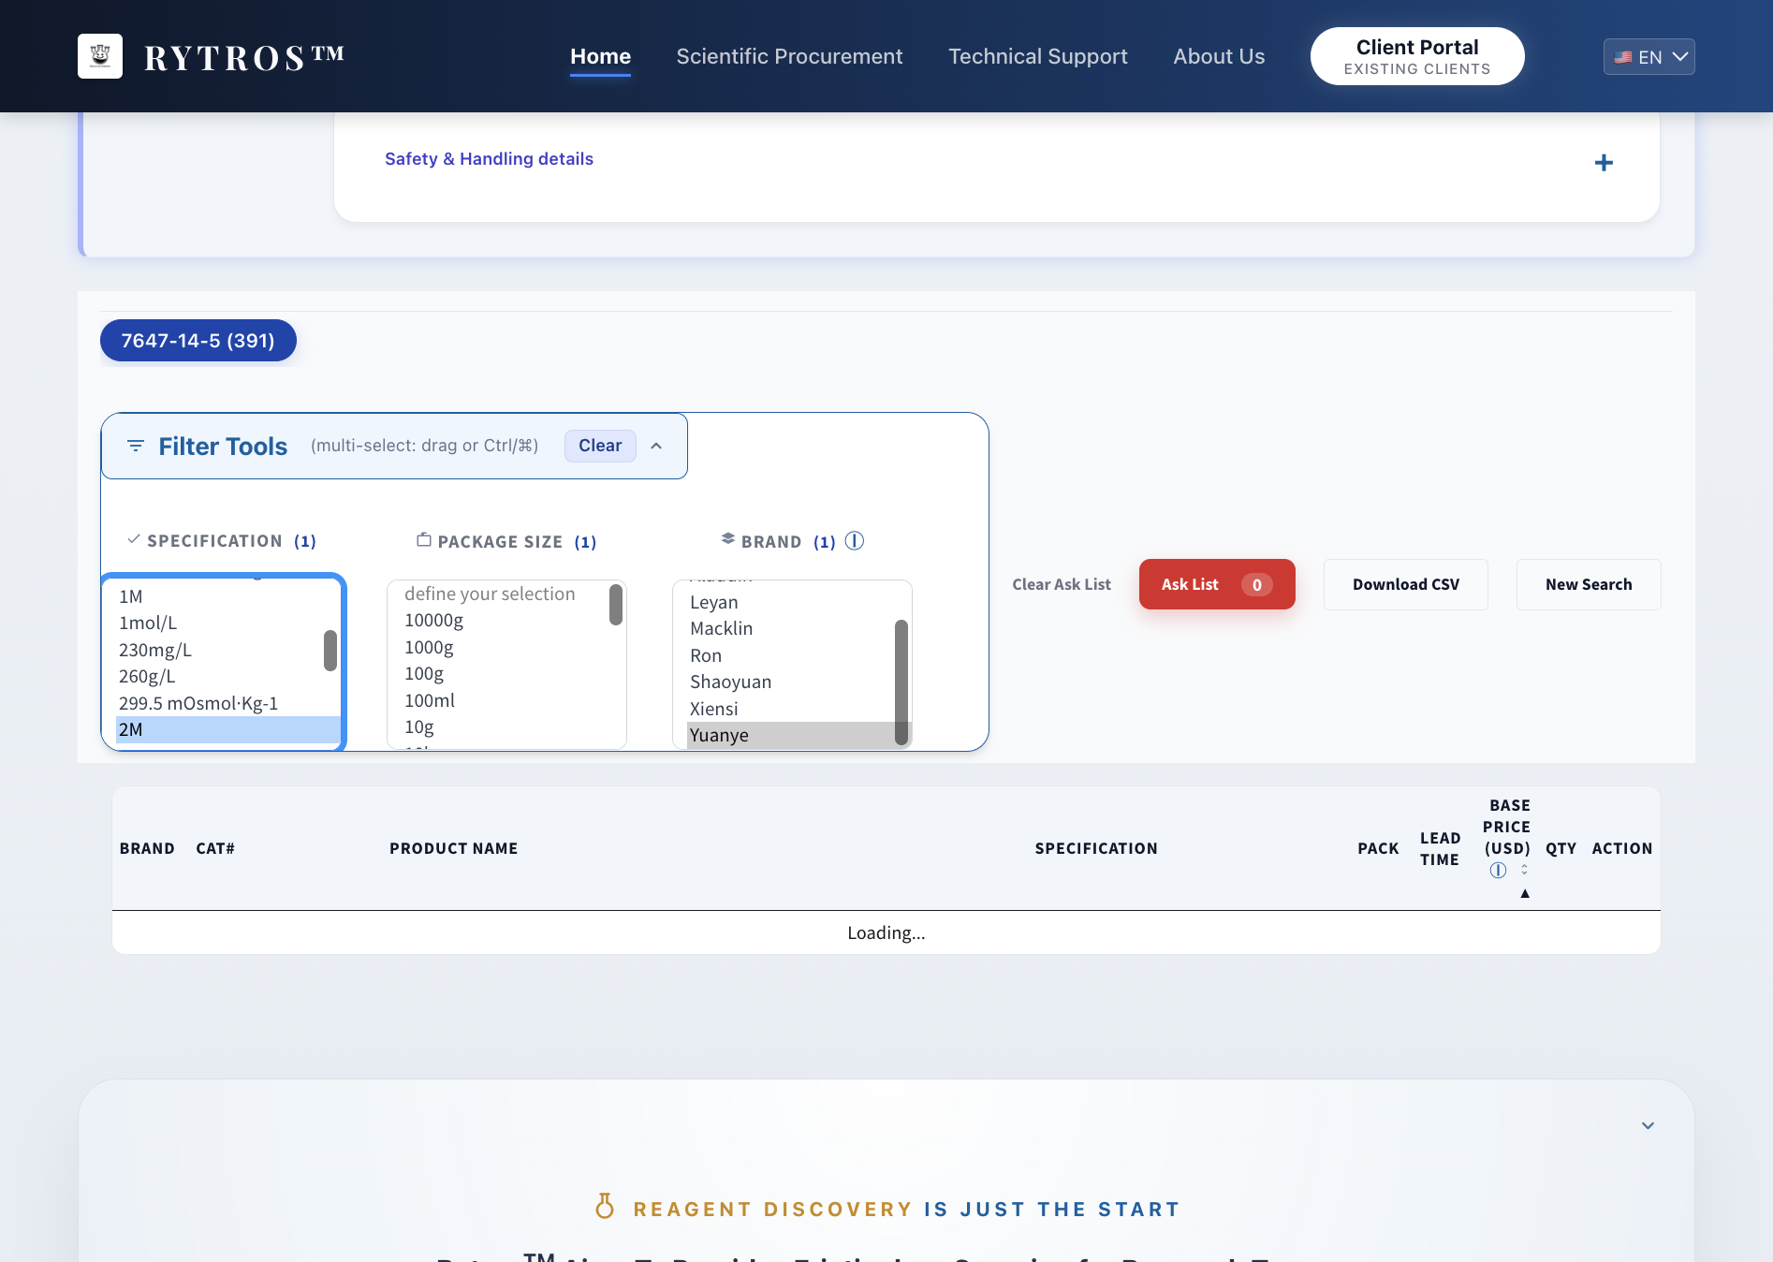Choose 1000g package size
Viewport: 1773px width, 1262px height.
coord(504,647)
